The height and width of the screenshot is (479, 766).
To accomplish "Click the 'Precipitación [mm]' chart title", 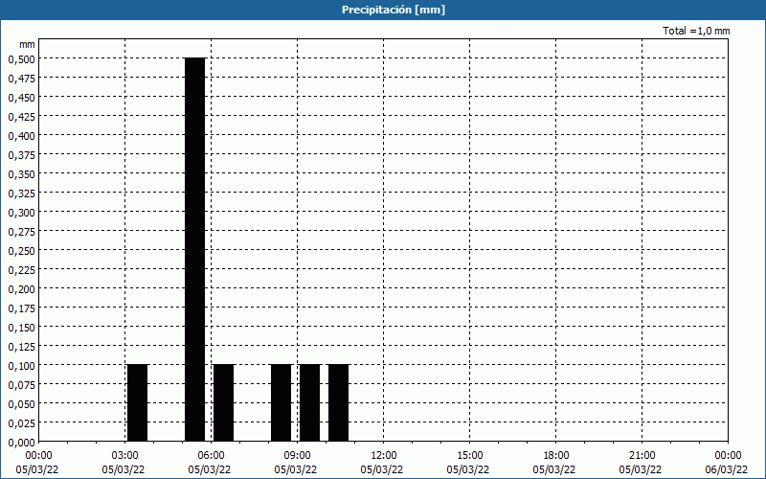I will [x=394, y=10].
